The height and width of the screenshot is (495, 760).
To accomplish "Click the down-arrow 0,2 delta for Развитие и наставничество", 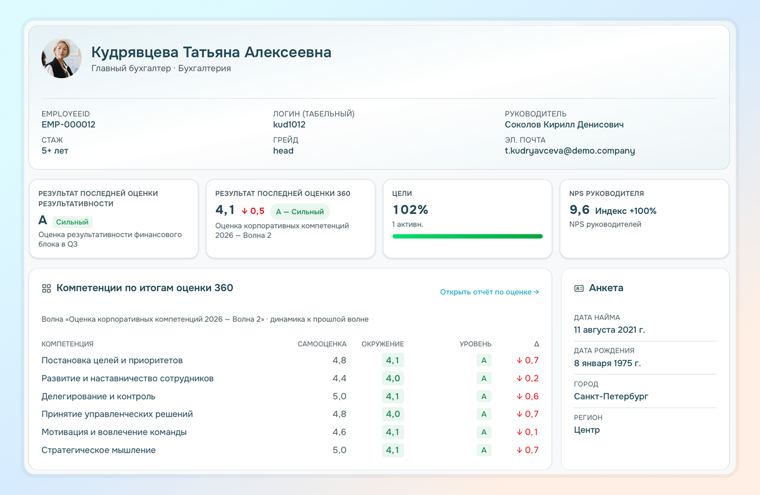I will [x=527, y=378].
